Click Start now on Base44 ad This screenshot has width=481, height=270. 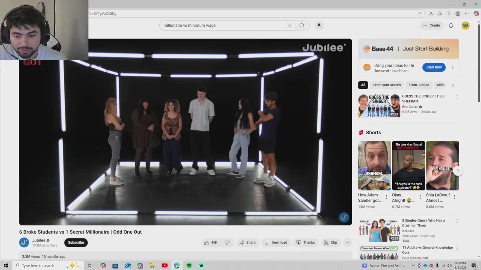click(434, 67)
